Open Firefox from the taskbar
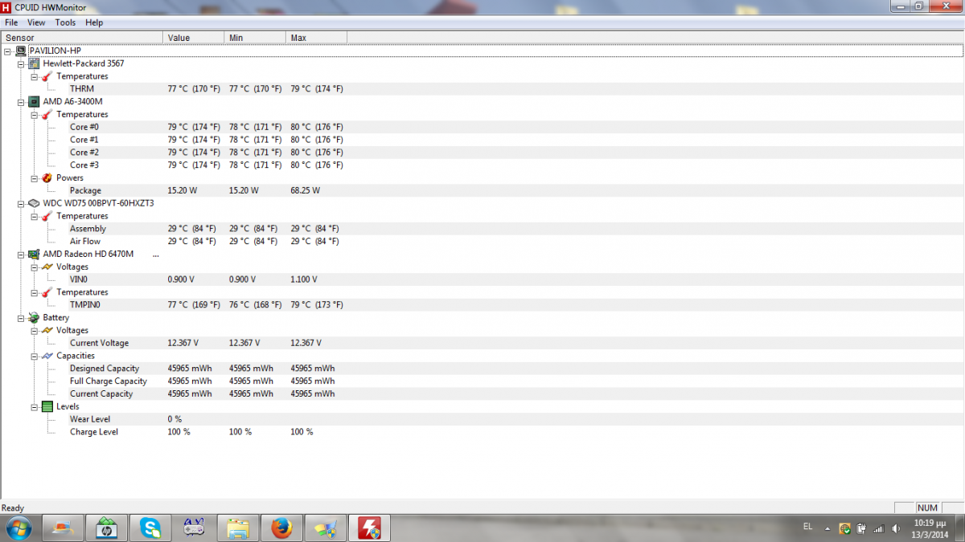The width and height of the screenshot is (965, 542). tap(281, 528)
